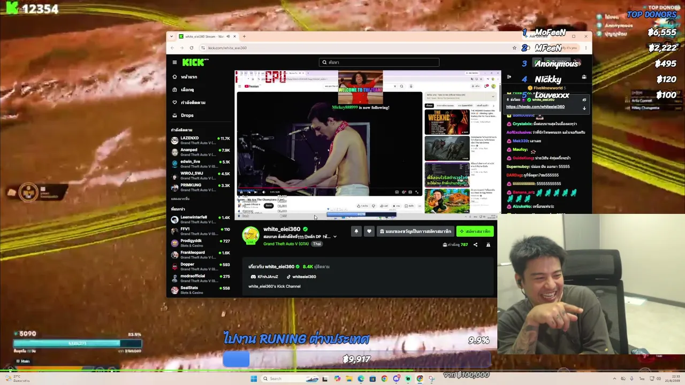
Task: Open the taskbar clock and date
Action: coord(672,379)
